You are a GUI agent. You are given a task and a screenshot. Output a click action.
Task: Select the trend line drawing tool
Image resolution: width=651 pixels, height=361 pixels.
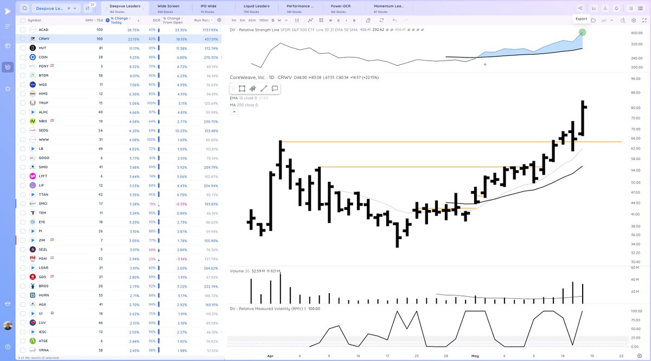point(264,88)
